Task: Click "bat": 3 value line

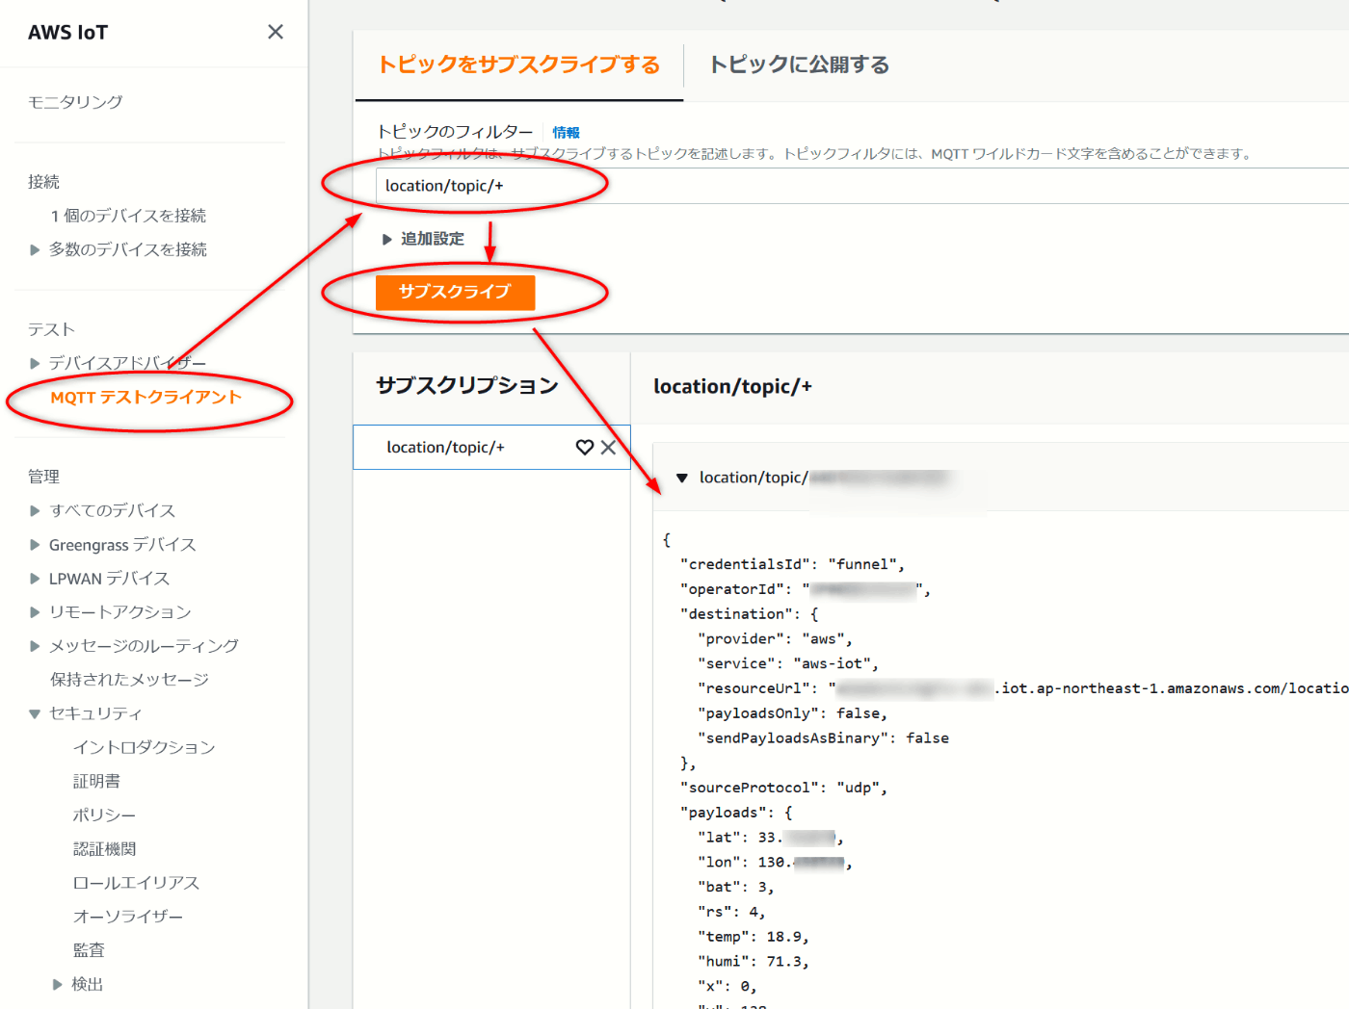Action: click(736, 887)
